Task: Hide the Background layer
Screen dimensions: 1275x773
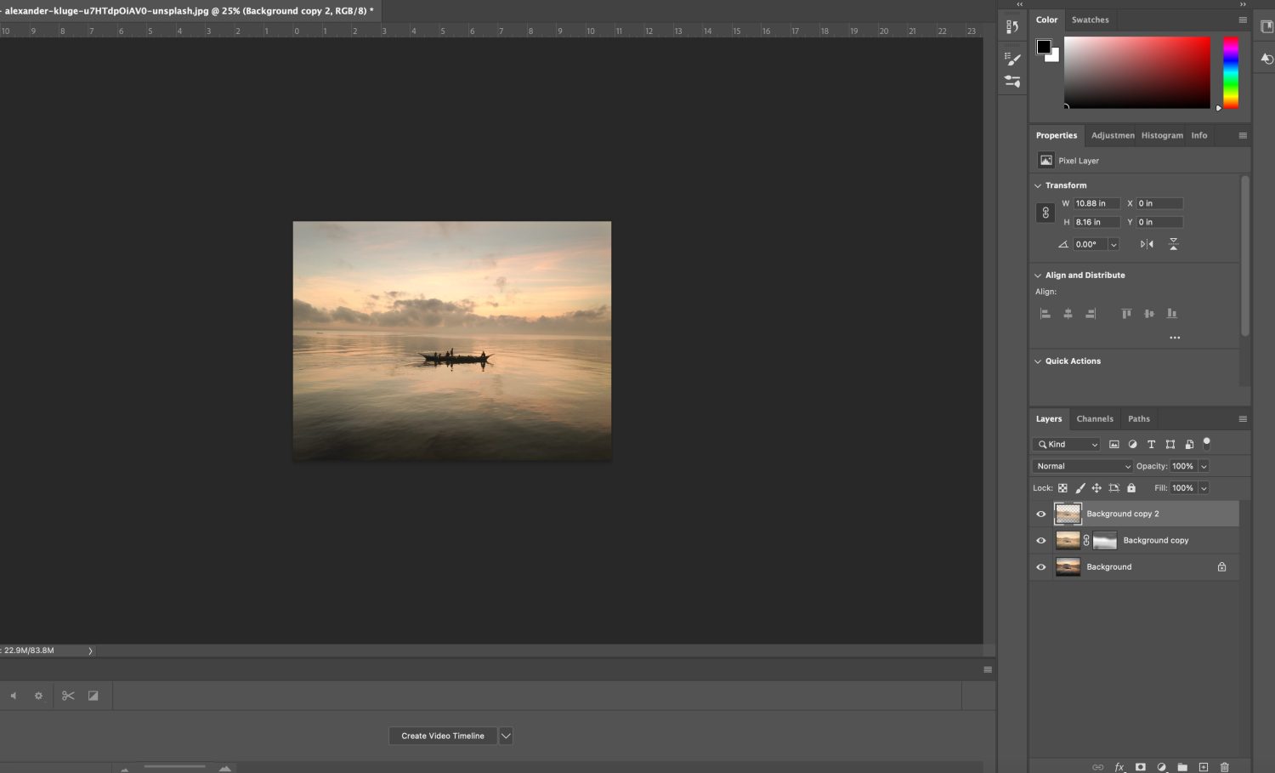Action: pos(1040,566)
